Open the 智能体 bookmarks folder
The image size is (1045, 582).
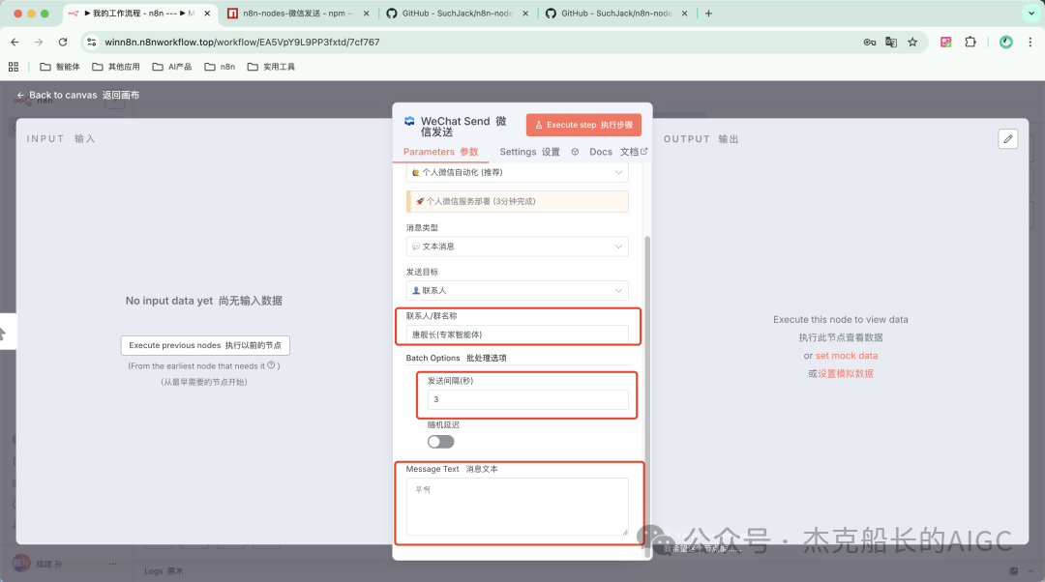[60, 67]
